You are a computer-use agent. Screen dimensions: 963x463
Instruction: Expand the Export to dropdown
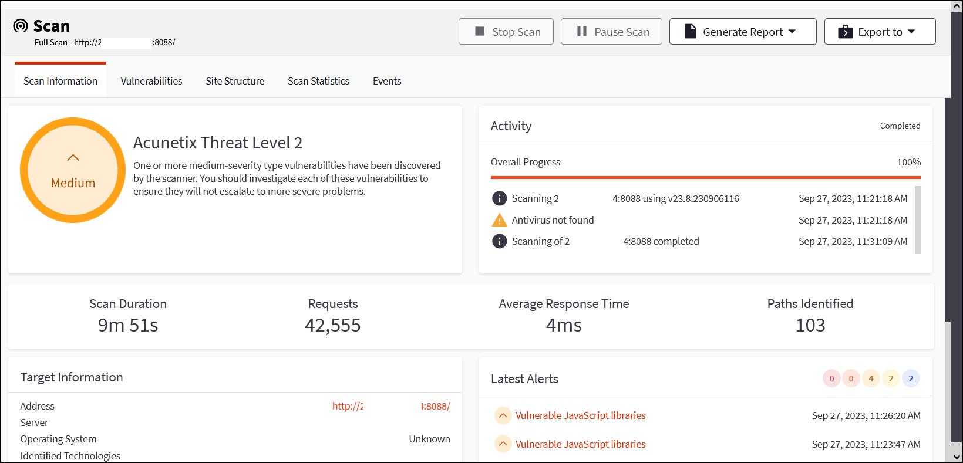point(880,32)
